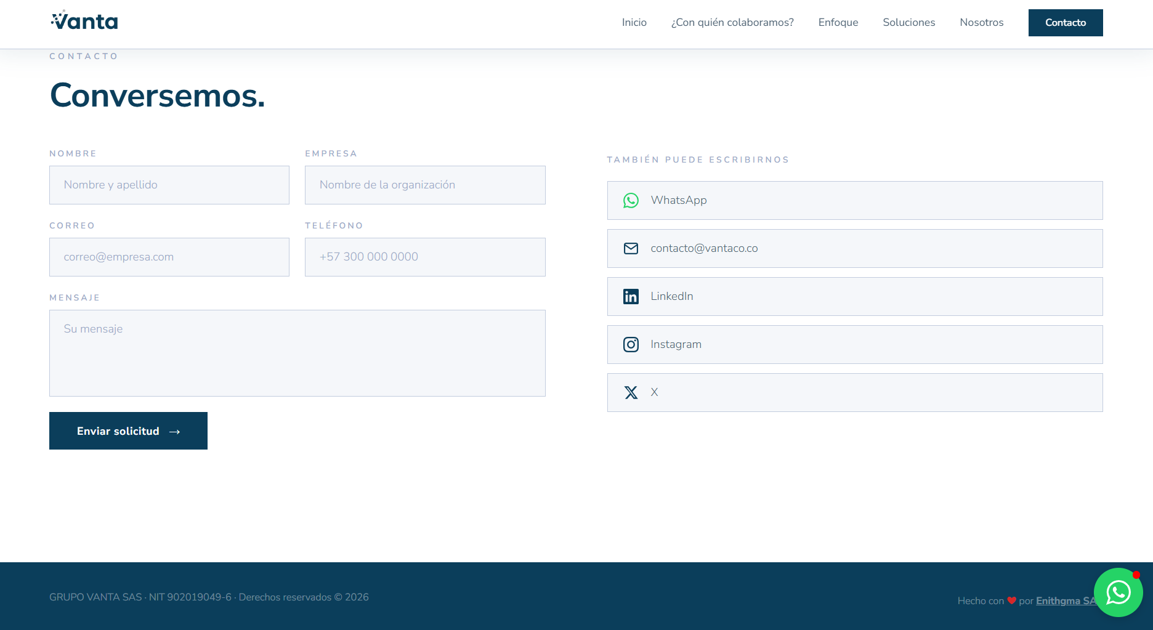
Task: Click the LinkedIn logo icon
Action: (631, 297)
